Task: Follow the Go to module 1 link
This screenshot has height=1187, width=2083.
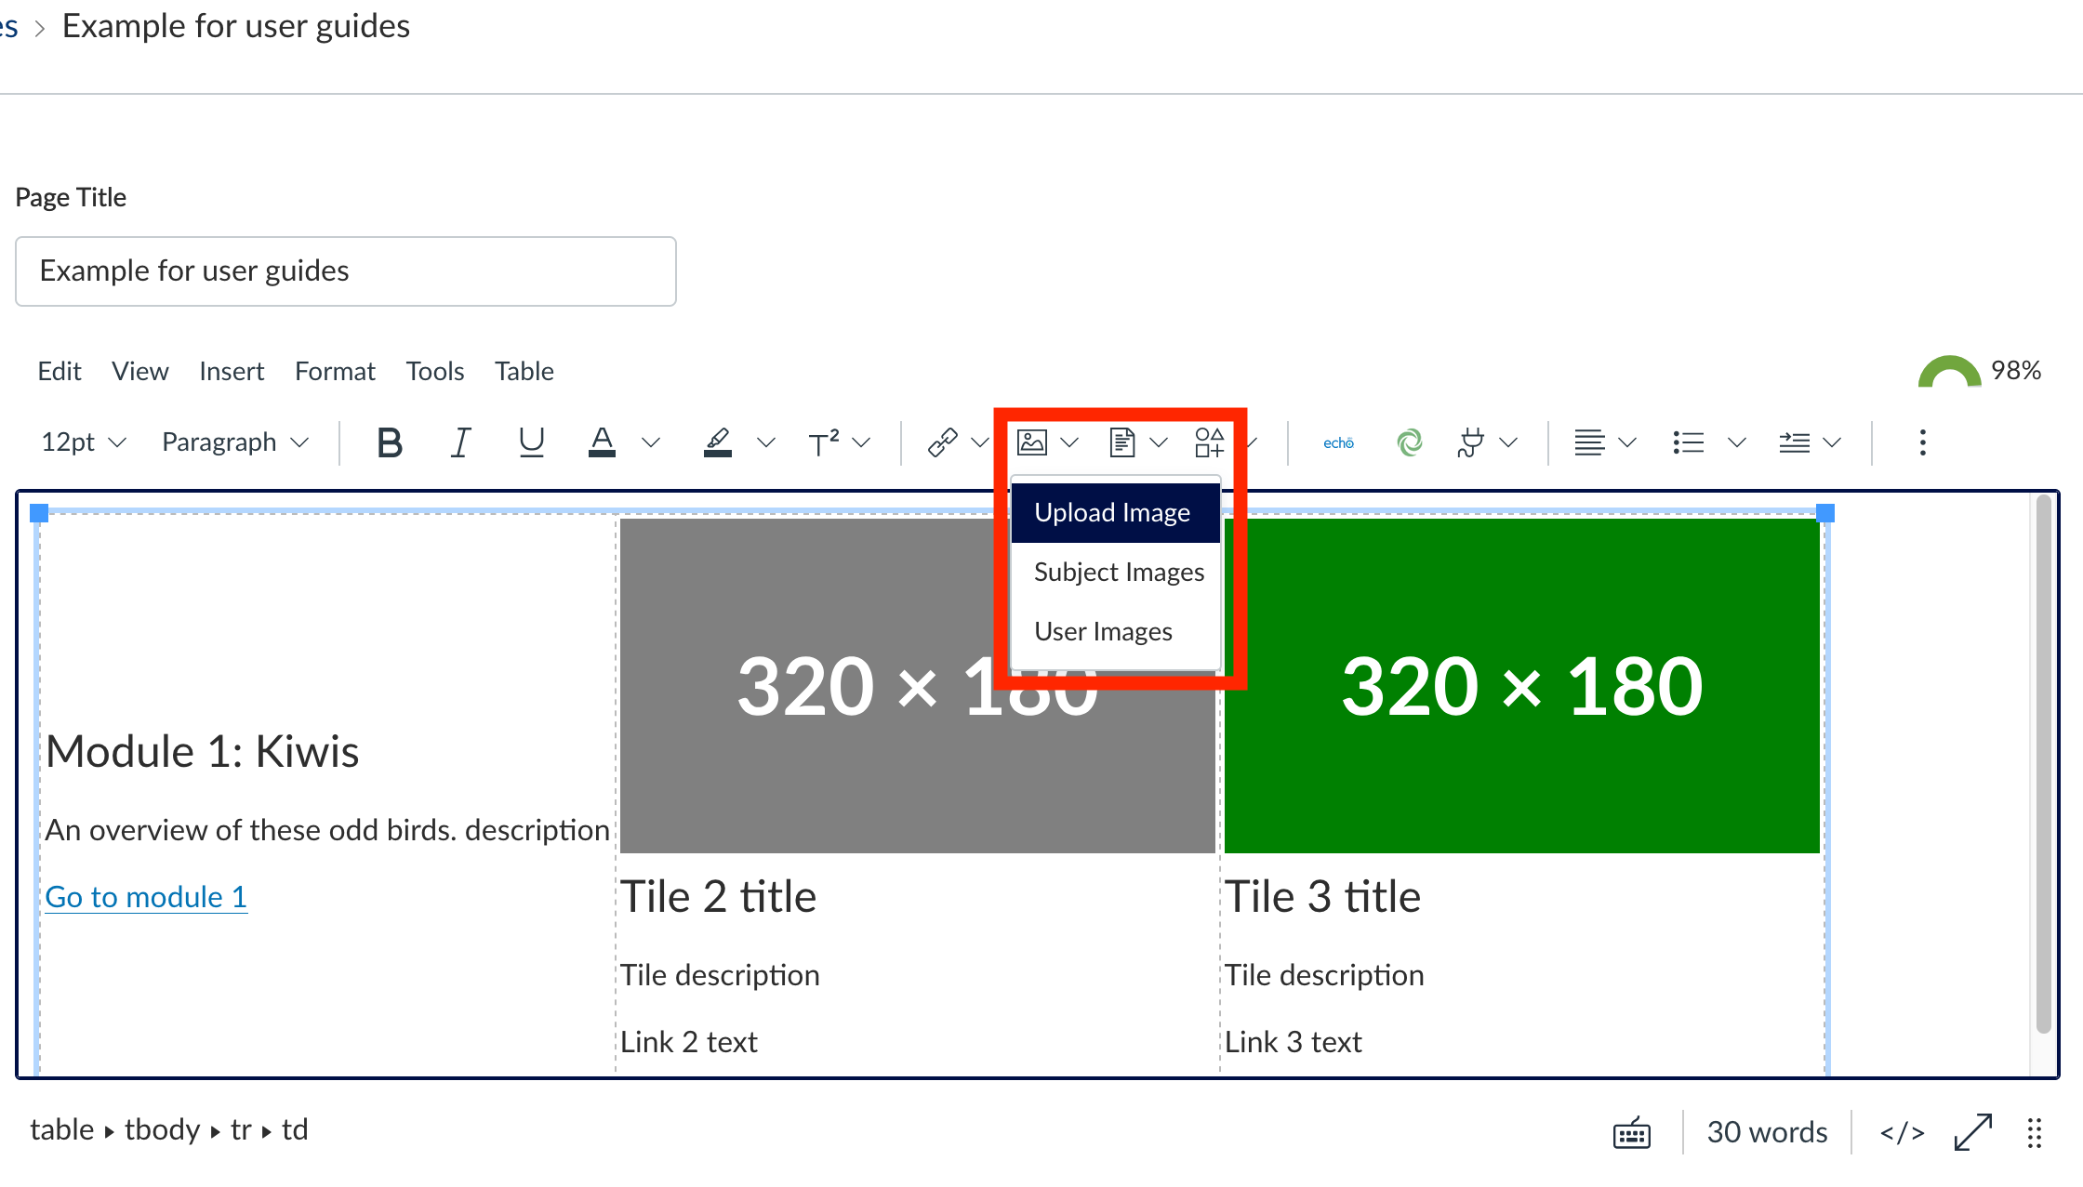Action: (146, 897)
